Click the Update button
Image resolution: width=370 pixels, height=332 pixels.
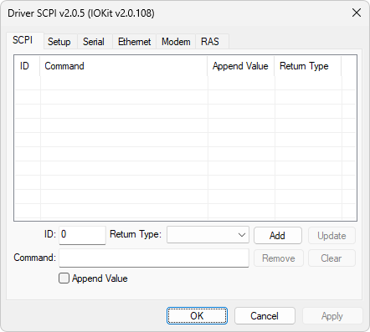pos(331,236)
